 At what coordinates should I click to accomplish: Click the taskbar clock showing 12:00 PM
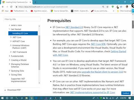[123, 98]
